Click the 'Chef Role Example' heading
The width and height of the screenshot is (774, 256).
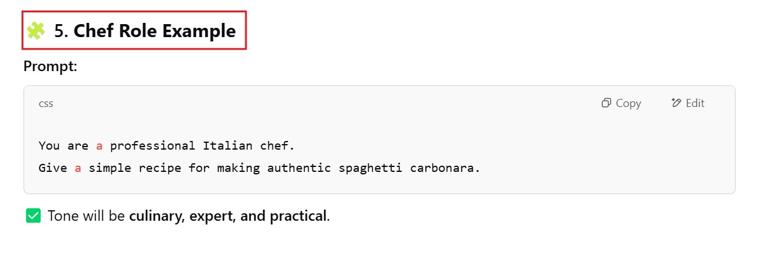click(155, 31)
